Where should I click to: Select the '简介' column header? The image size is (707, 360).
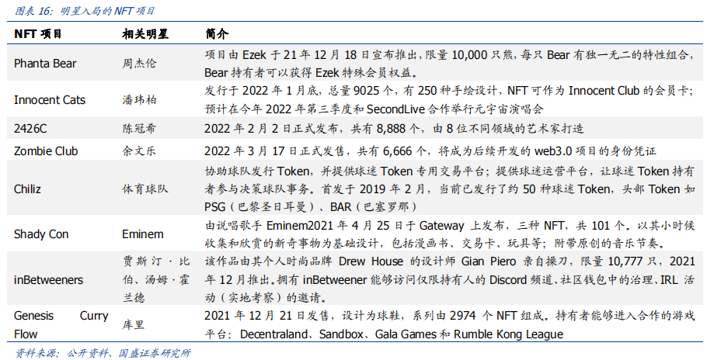tap(217, 34)
